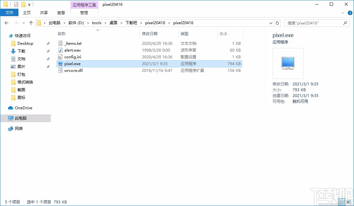Refresh the folder with refresh button
Screen dimensions: 354x206
click(x=277, y=23)
